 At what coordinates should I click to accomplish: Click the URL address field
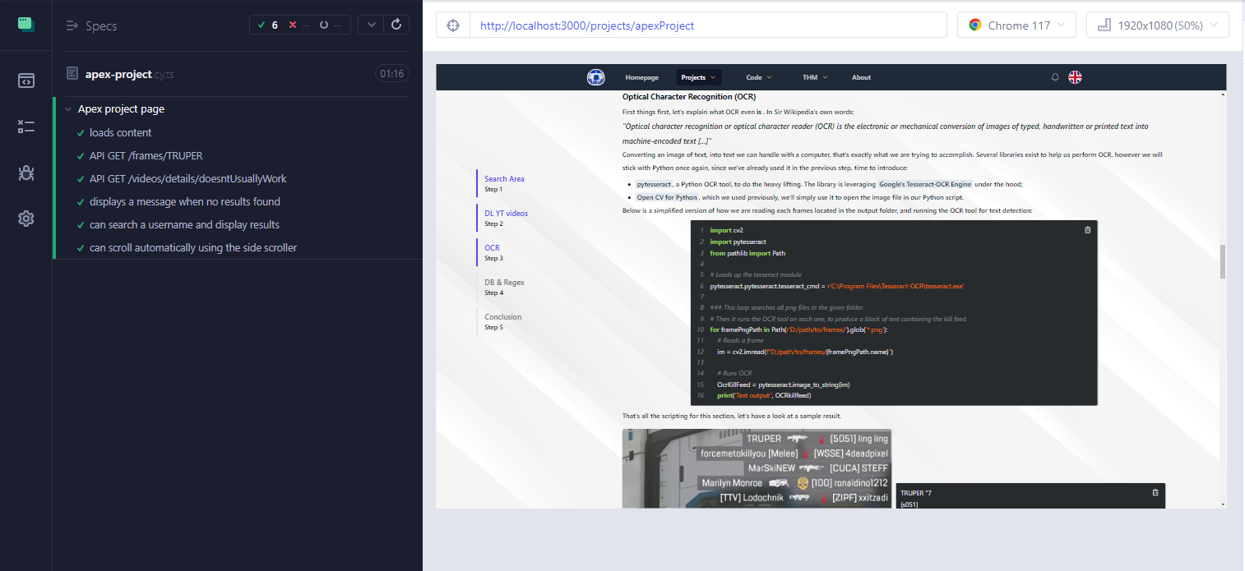pos(707,25)
